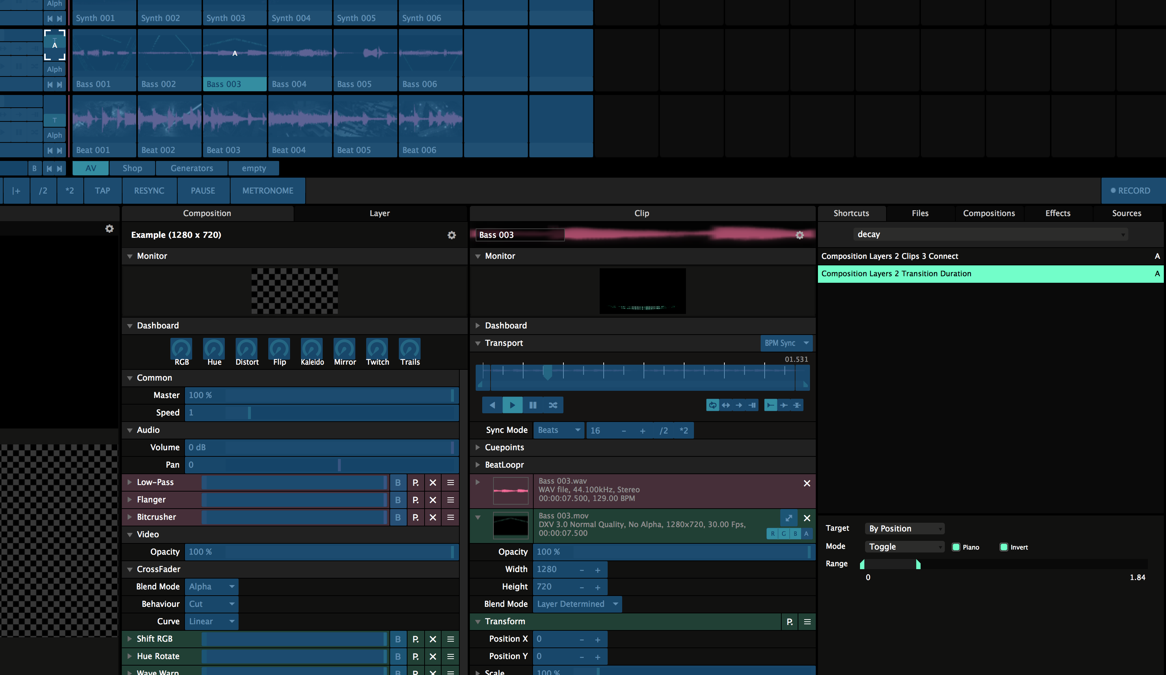
Task: Open the BPM Sync transport dropdown
Action: coord(786,343)
